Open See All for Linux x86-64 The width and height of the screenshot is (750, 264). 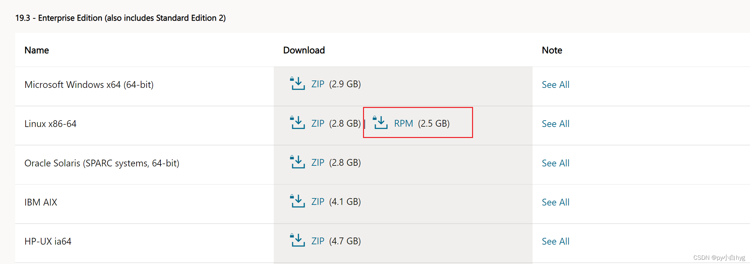click(555, 123)
